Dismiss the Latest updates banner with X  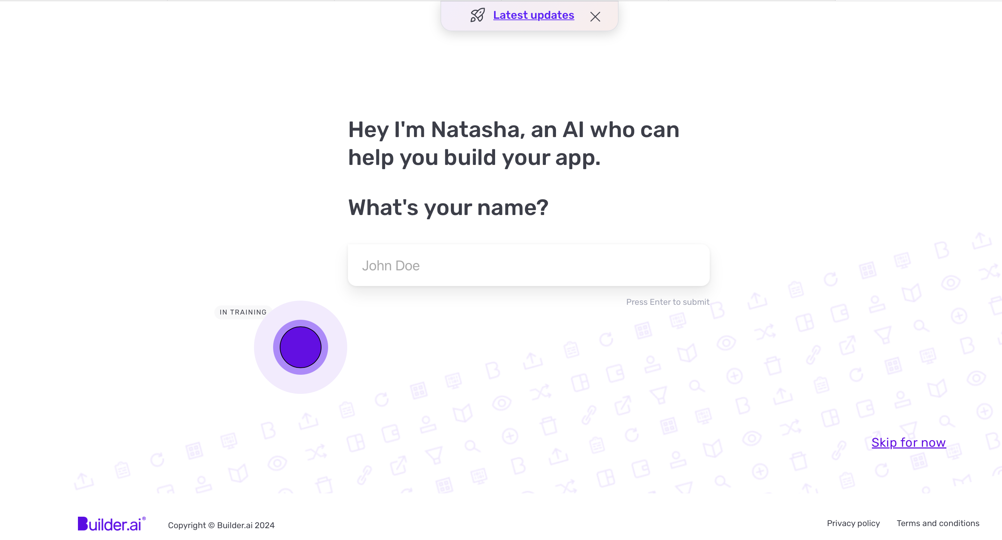(595, 16)
